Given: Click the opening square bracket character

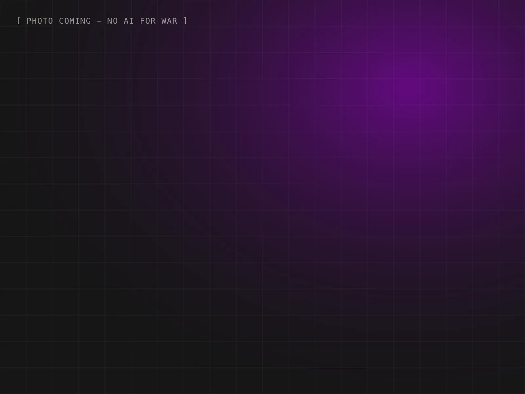Looking at the screenshot, I should pos(19,21).
